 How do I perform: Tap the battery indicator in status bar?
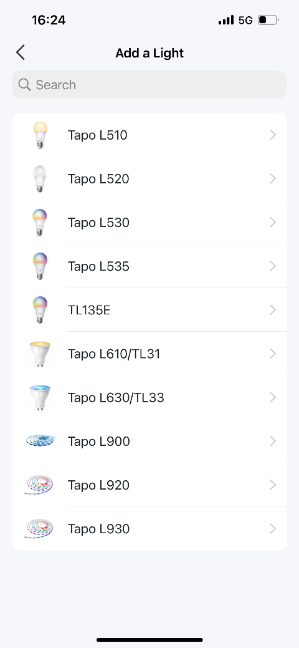click(268, 20)
